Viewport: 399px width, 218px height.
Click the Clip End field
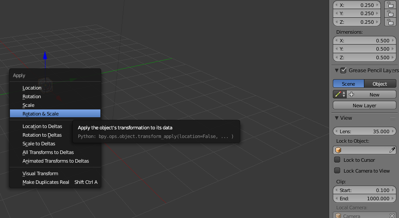click(364, 199)
